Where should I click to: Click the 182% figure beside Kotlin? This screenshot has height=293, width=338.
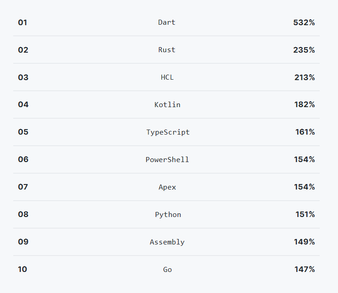coord(305,104)
